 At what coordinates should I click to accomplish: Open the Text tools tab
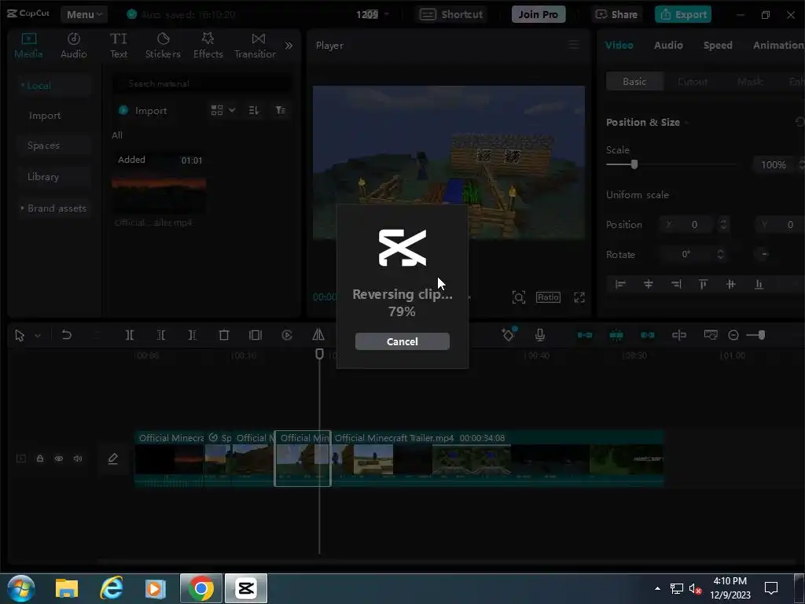coord(119,46)
